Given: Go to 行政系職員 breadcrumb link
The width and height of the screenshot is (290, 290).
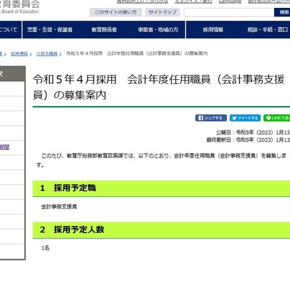Looking at the screenshot, I should 47,54.
